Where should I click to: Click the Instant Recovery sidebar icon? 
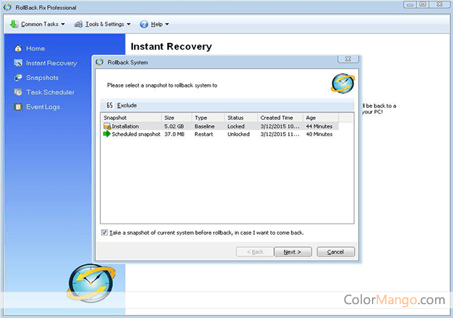point(19,63)
